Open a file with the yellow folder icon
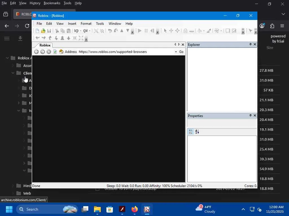 (43, 31)
